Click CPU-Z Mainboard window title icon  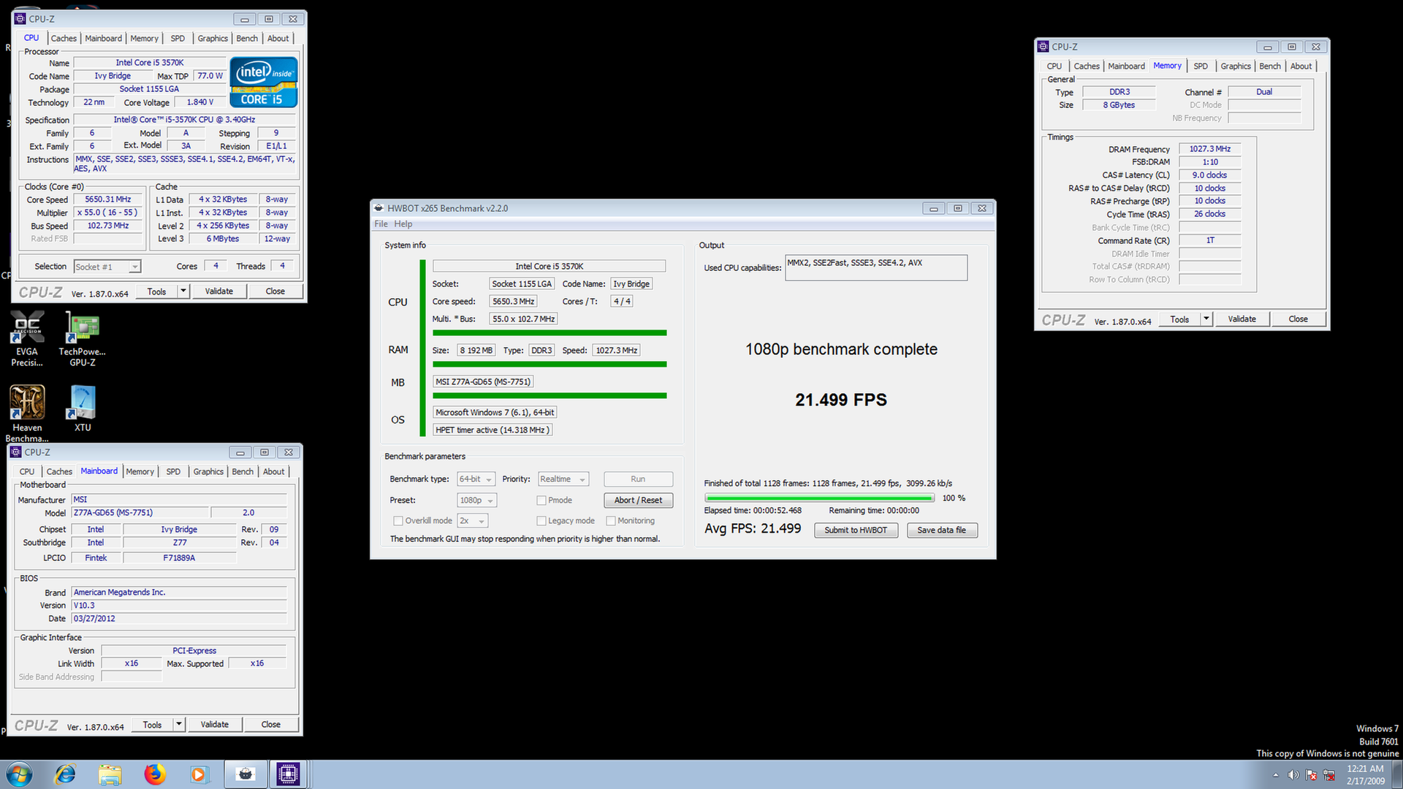coord(16,452)
